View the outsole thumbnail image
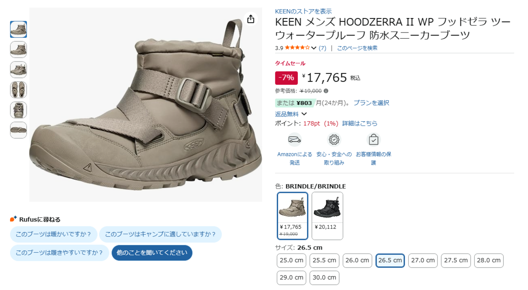The width and height of the screenshot is (528, 290). pyautogui.click(x=18, y=130)
